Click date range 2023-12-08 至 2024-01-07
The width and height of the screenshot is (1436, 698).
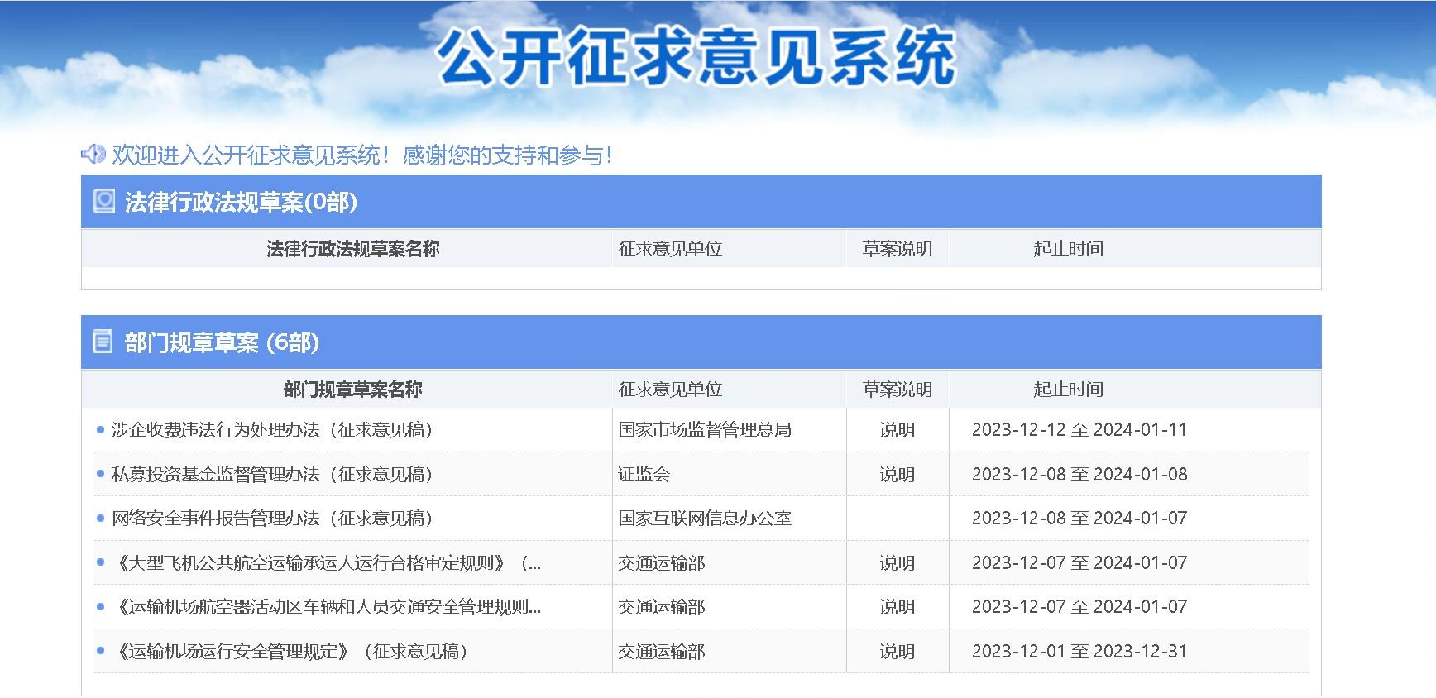click(x=1079, y=519)
